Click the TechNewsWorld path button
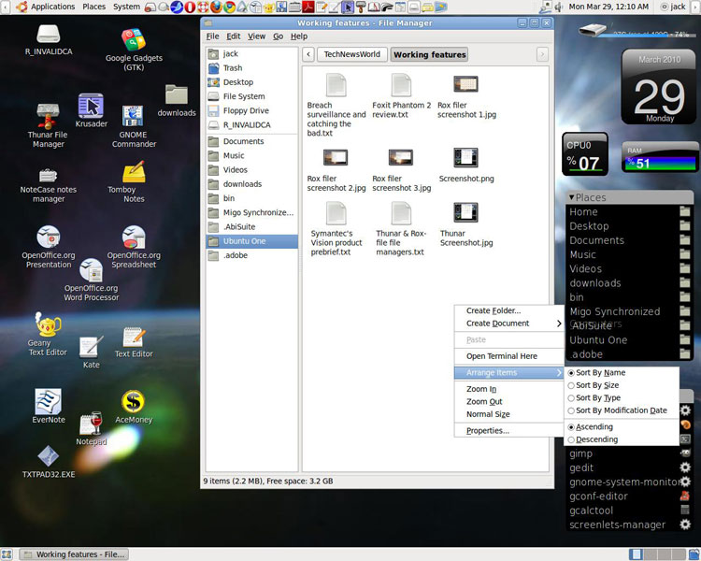Viewport: 701px width, 561px height. pos(351,54)
